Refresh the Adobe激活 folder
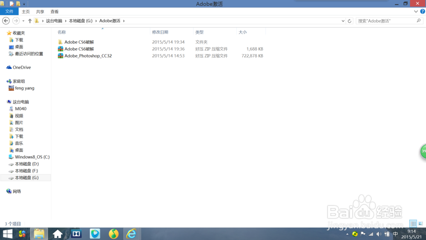The image size is (426, 240). (x=349, y=21)
